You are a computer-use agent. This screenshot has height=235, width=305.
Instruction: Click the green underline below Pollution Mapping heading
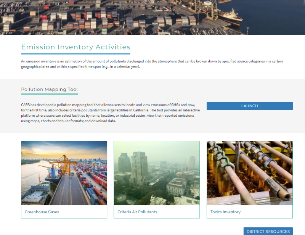pos(49,94)
